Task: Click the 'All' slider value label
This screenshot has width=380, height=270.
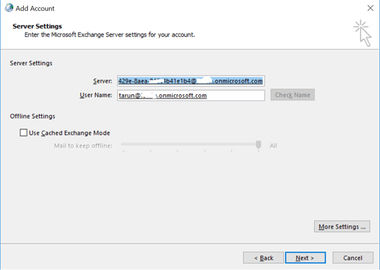Action: [x=273, y=146]
